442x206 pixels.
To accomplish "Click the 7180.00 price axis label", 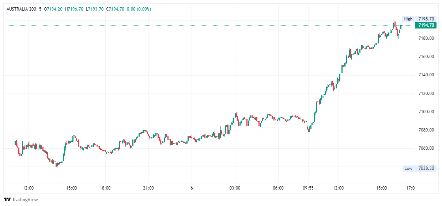I will click(x=426, y=38).
